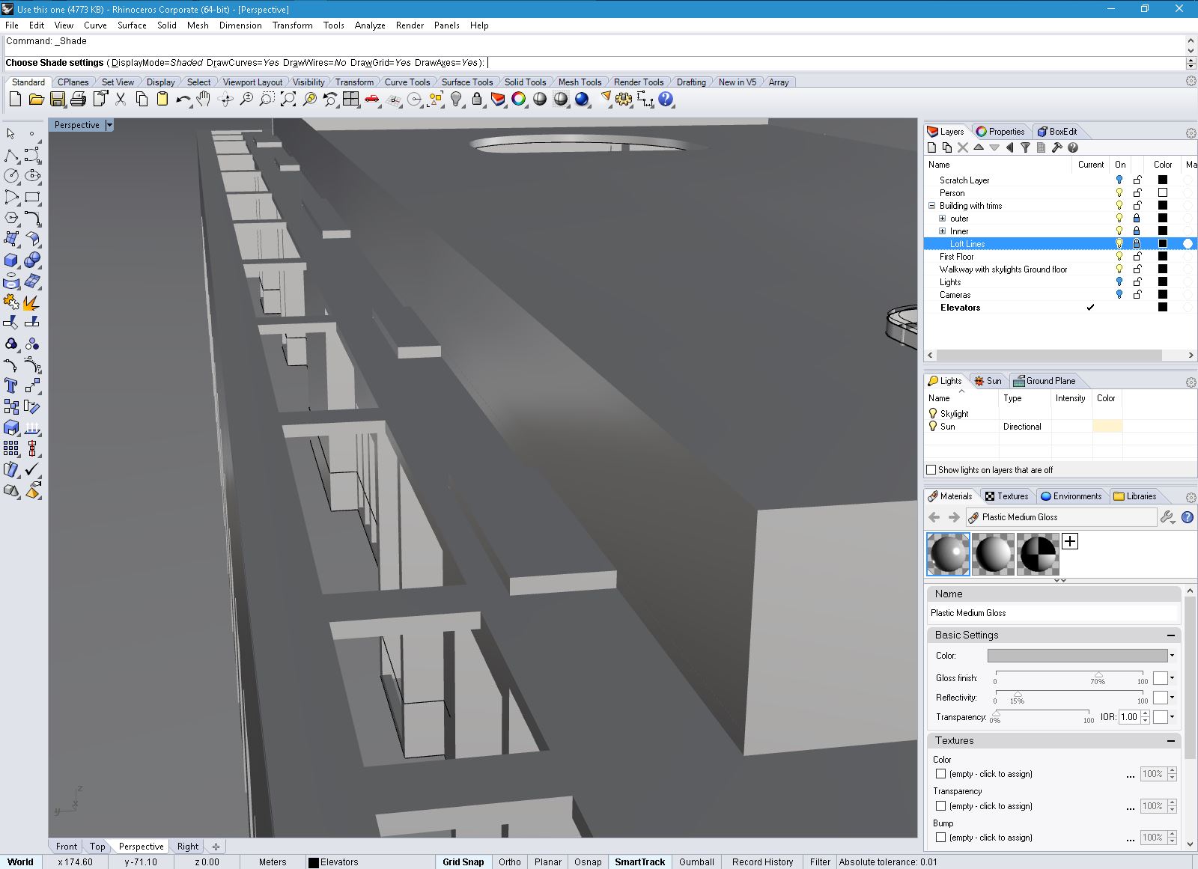The image size is (1198, 869).
Task: Select the Rectangle tool in left sidebar
Action: (32, 197)
